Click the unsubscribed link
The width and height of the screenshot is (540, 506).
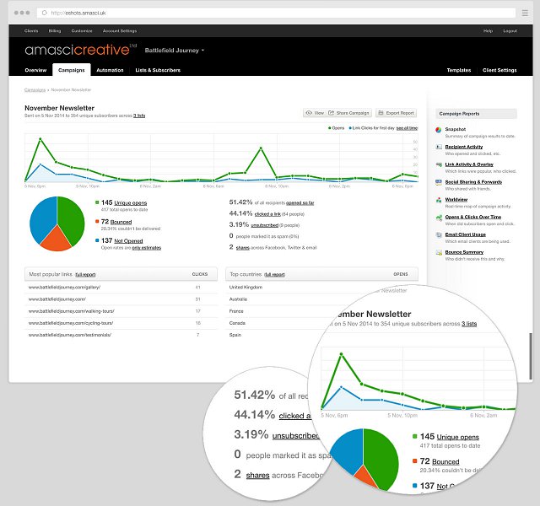264,225
